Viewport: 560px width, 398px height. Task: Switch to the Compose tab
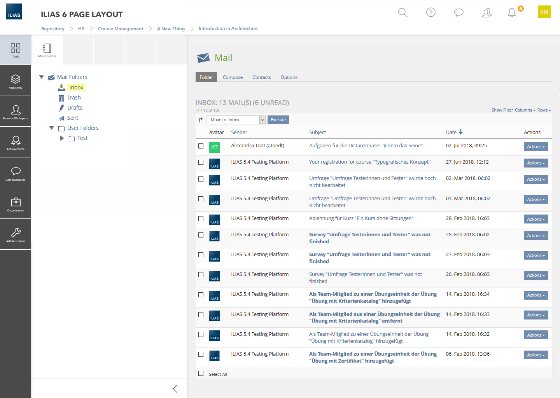coord(233,77)
